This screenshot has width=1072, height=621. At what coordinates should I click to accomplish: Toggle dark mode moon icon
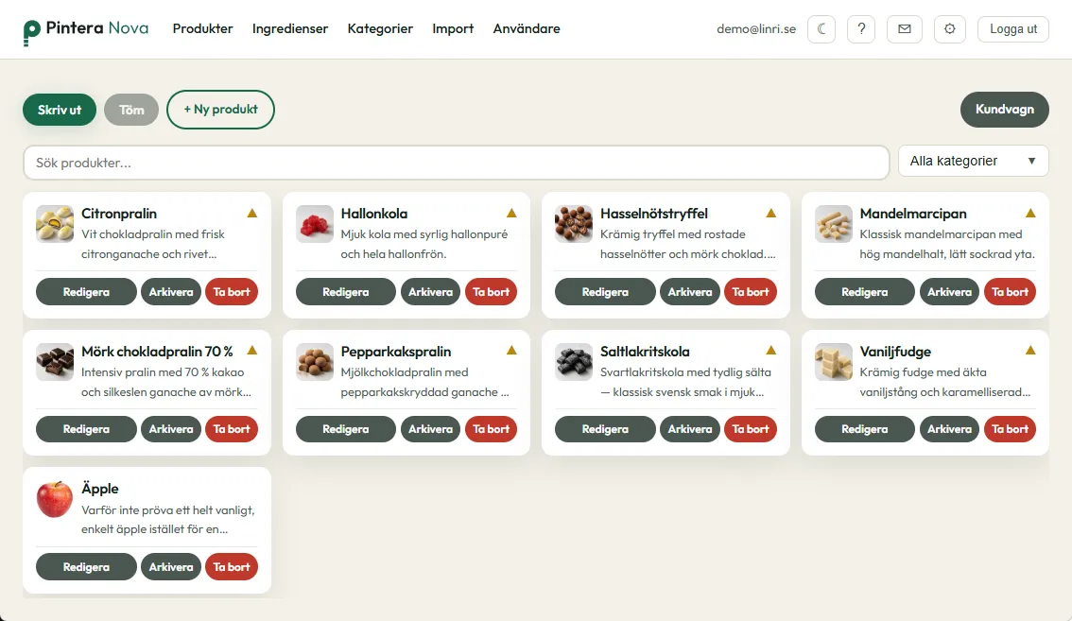tap(821, 29)
